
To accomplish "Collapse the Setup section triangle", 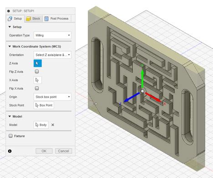I will click(x=10, y=27).
